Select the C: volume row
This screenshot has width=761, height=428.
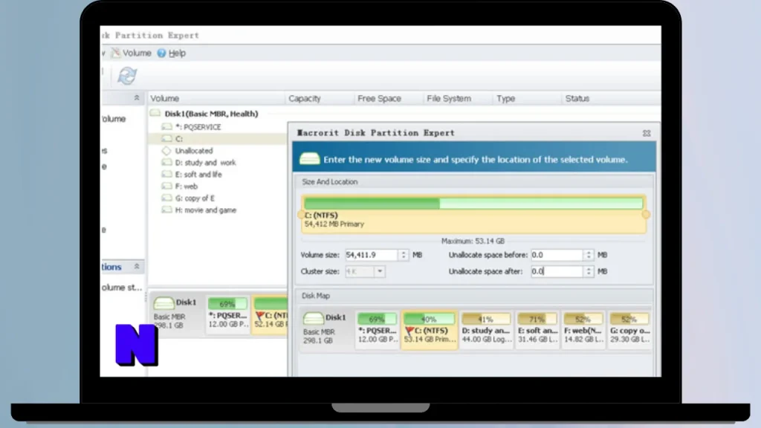[217, 139]
